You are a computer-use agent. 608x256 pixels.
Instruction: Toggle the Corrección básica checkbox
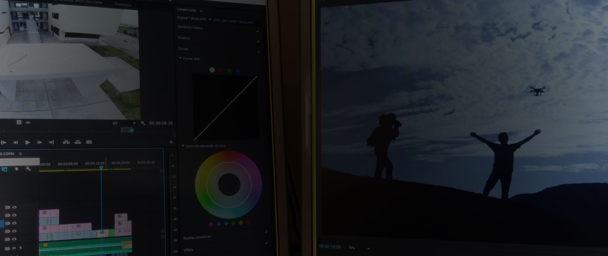[258, 31]
